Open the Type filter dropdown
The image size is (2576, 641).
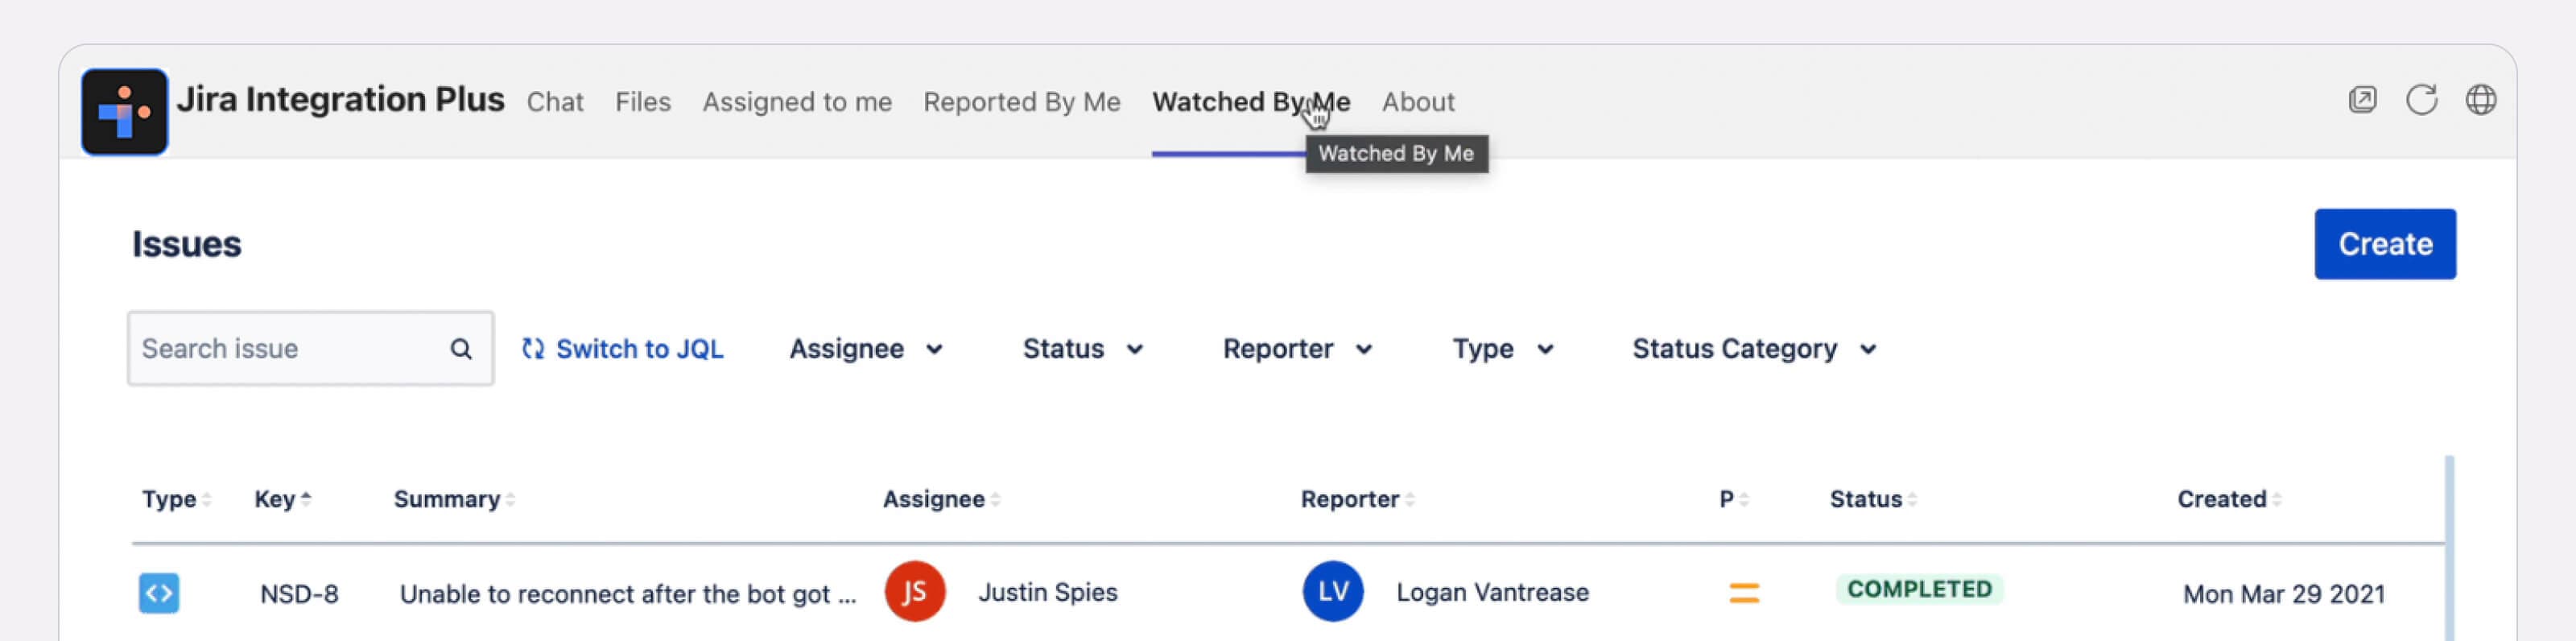[1503, 349]
